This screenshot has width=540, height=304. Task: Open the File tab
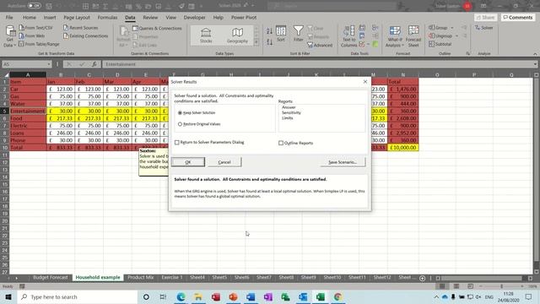coord(9,17)
